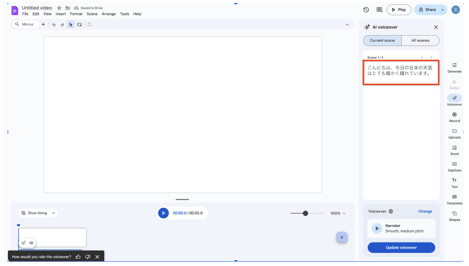The height and width of the screenshot is (266, 469).
Task: Open the Share options arrow
Action: click(x=443, y=10)
